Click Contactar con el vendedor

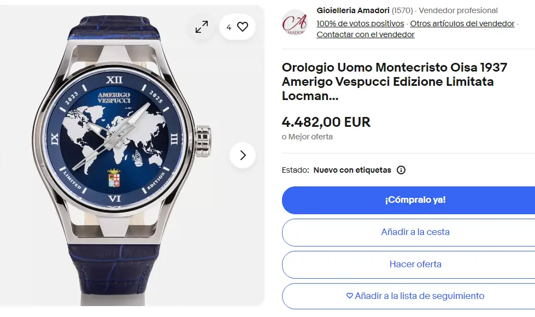366,34
